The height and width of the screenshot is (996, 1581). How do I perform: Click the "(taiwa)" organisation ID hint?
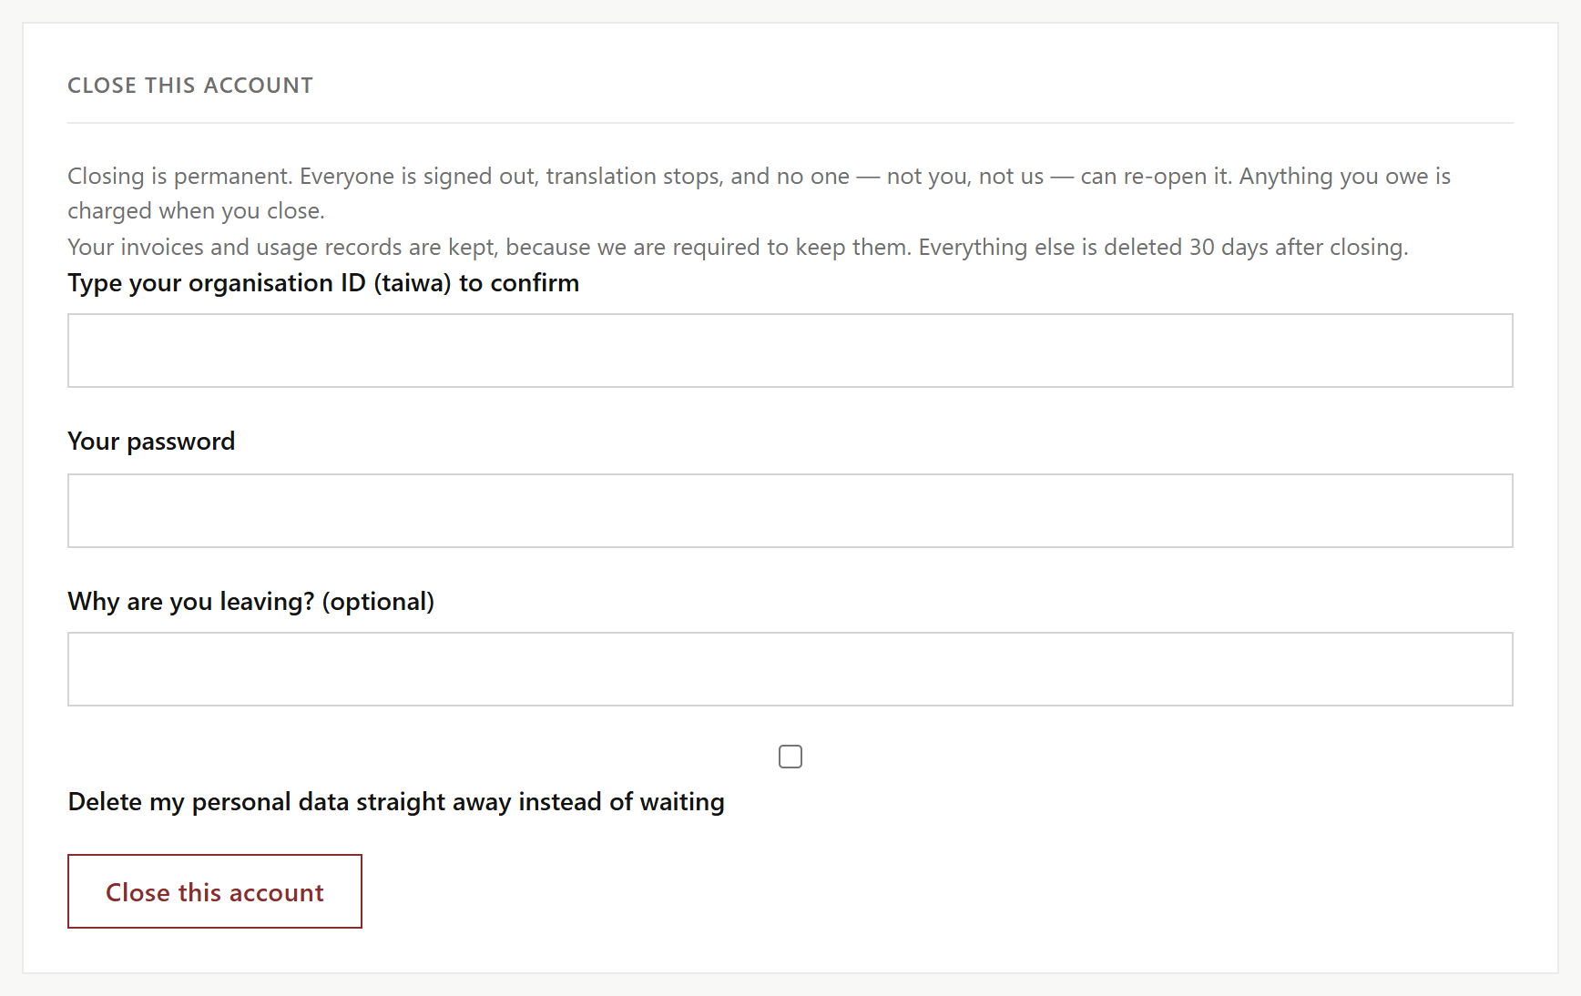413,283
